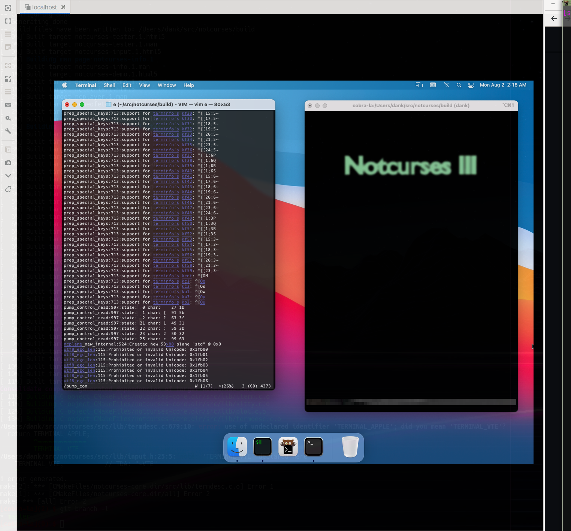Viewport: 571px width, 531px height.
Task: Open Control Center toggles in menu bar
Action: tap(471, 85)
